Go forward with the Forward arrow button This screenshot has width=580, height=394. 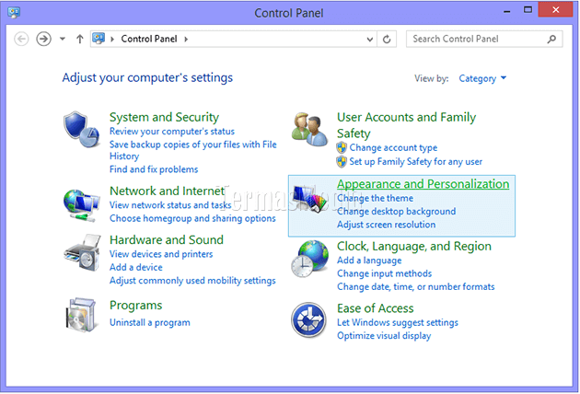[x=43, y=39]
